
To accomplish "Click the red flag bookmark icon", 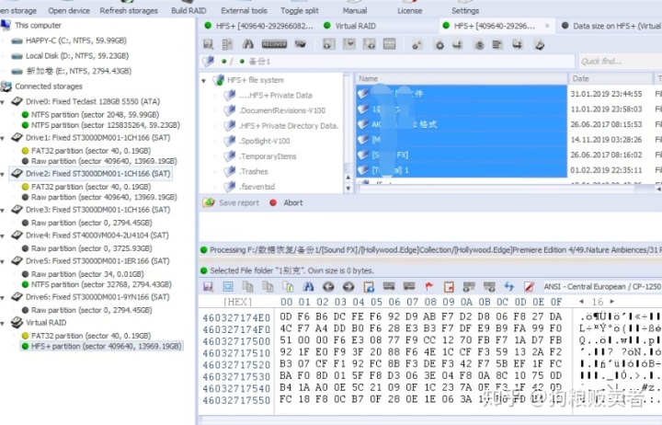I will point(429,287).
